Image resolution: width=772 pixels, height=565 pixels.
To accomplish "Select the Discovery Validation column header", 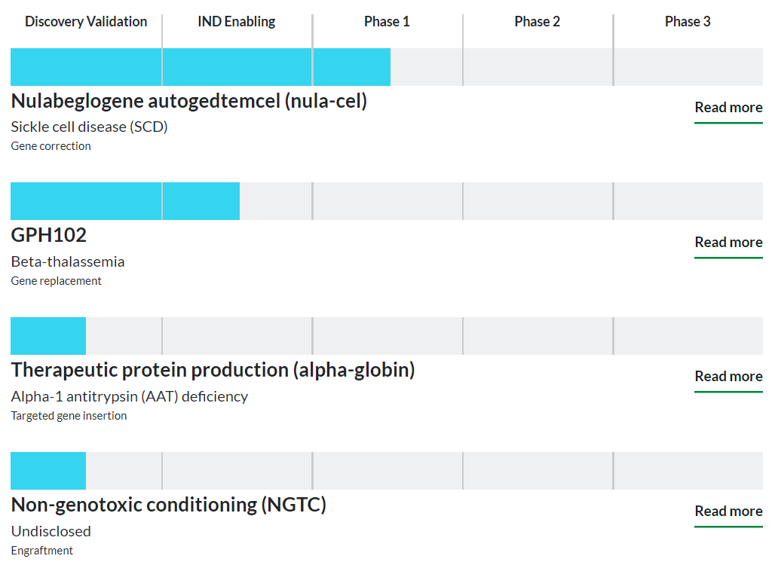I will point(86,22).
